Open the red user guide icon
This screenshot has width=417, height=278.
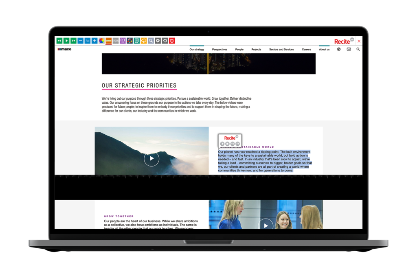pyautogui.click(x=172, y=41)
